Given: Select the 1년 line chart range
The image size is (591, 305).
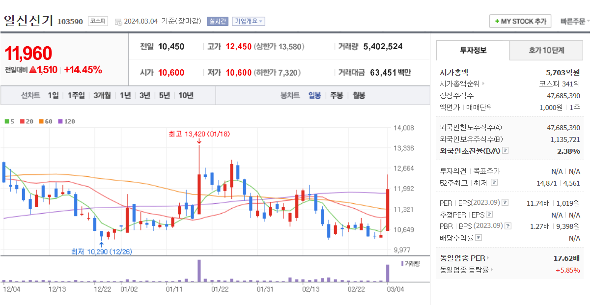Looking at the screenshot, I should [x=125, y=95].
